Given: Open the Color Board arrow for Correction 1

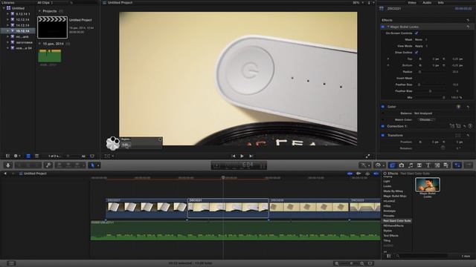Looking at the screenshot, I should [x=470, y=126].
